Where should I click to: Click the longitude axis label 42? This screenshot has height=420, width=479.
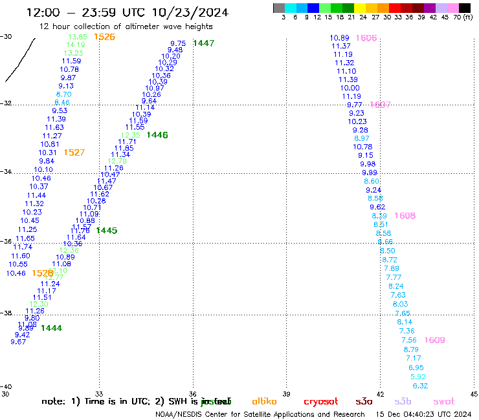point(380,395)
